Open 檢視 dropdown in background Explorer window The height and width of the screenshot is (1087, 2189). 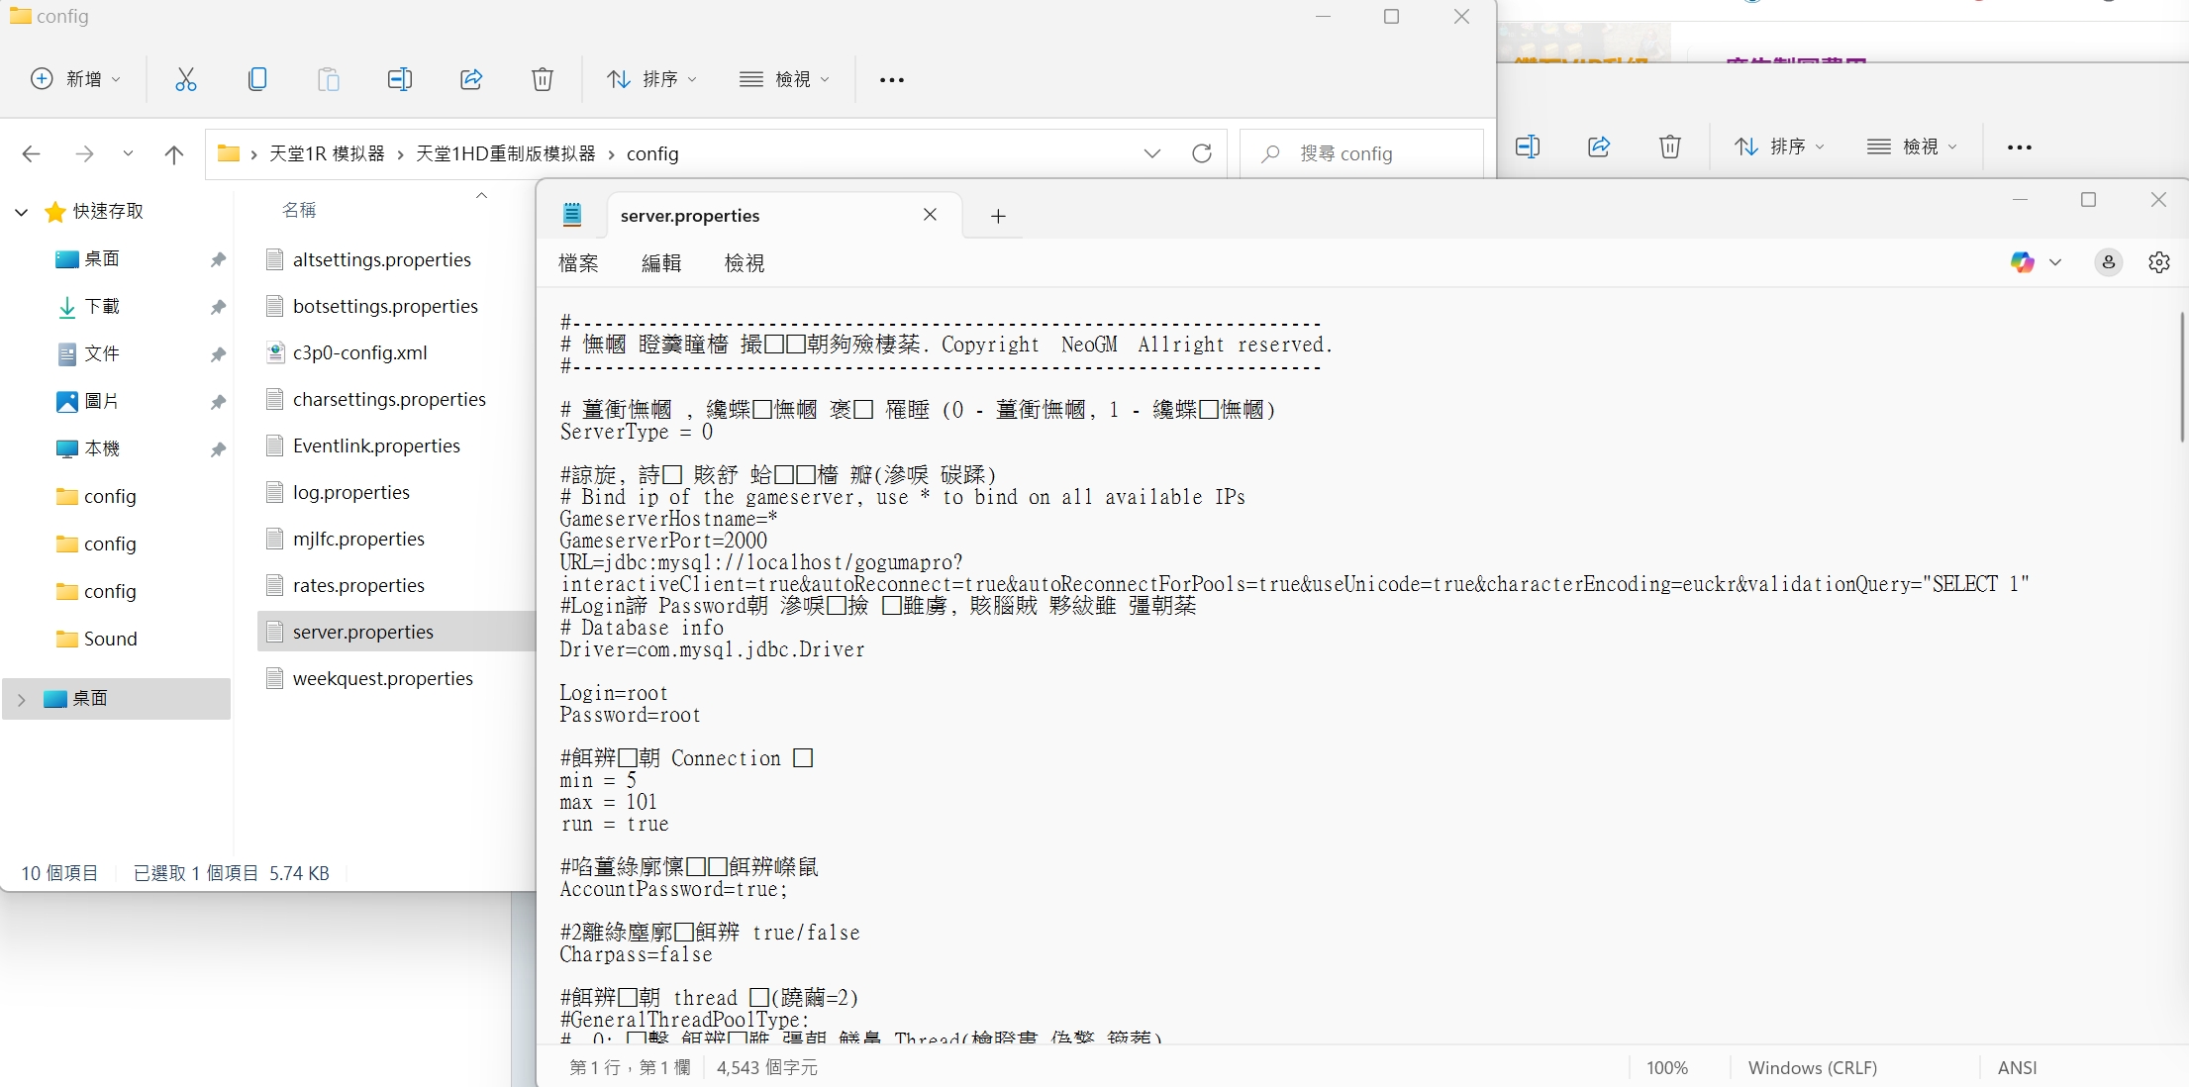[x=1912, y=147]
